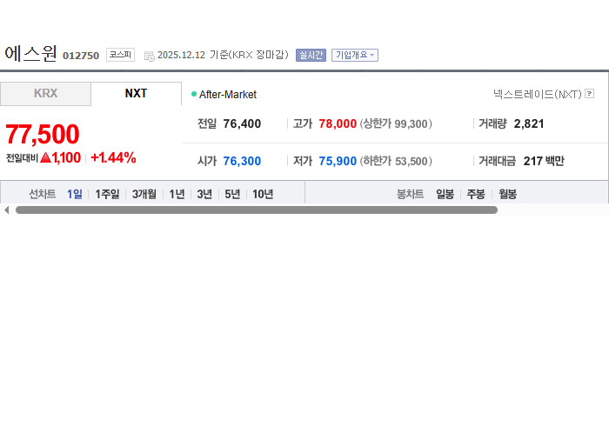
Task: Switch to the KRX tab
Action: [x=45, y=94]
